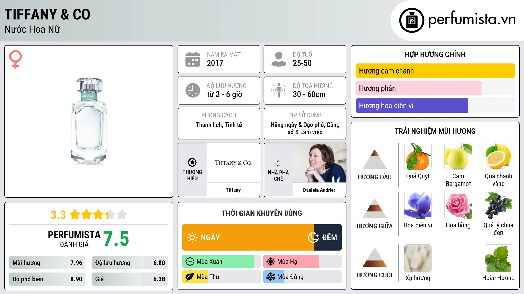Click the sillage value 30 - 60cm
Image resolution: width=524 pixels, height=294 pixels.
[309, 94]
